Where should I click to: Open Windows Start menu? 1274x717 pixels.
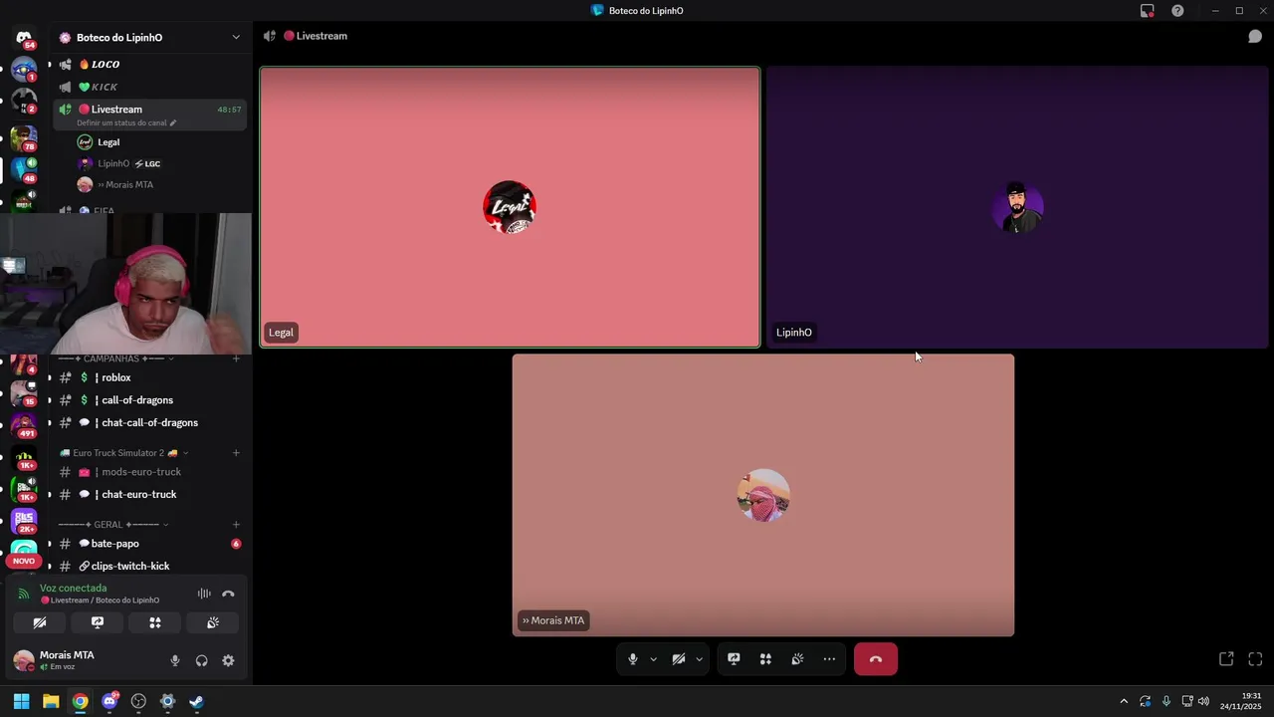22,701
